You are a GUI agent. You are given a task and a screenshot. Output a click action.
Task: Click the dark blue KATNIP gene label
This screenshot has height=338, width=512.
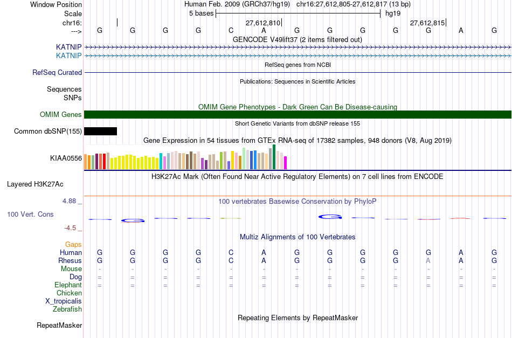(x=68, y=47)
